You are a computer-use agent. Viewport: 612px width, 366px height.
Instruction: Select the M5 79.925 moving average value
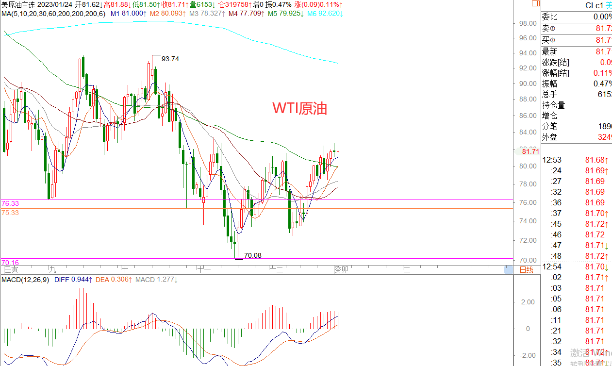286,13
